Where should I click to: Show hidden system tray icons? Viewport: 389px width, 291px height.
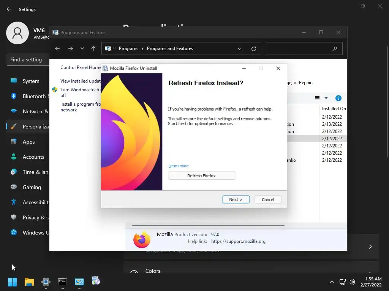332,282
